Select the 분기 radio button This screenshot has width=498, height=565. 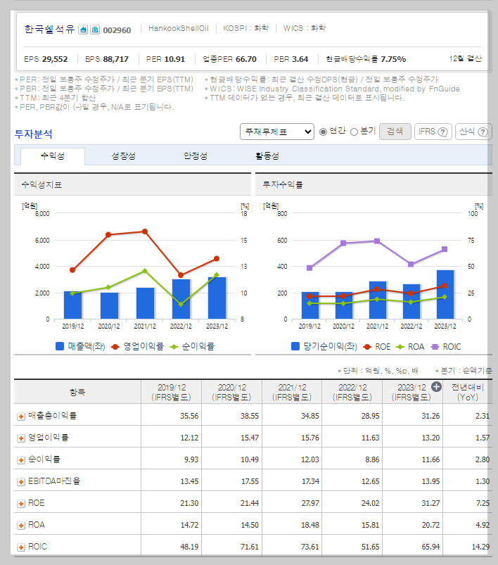(355, 132)
